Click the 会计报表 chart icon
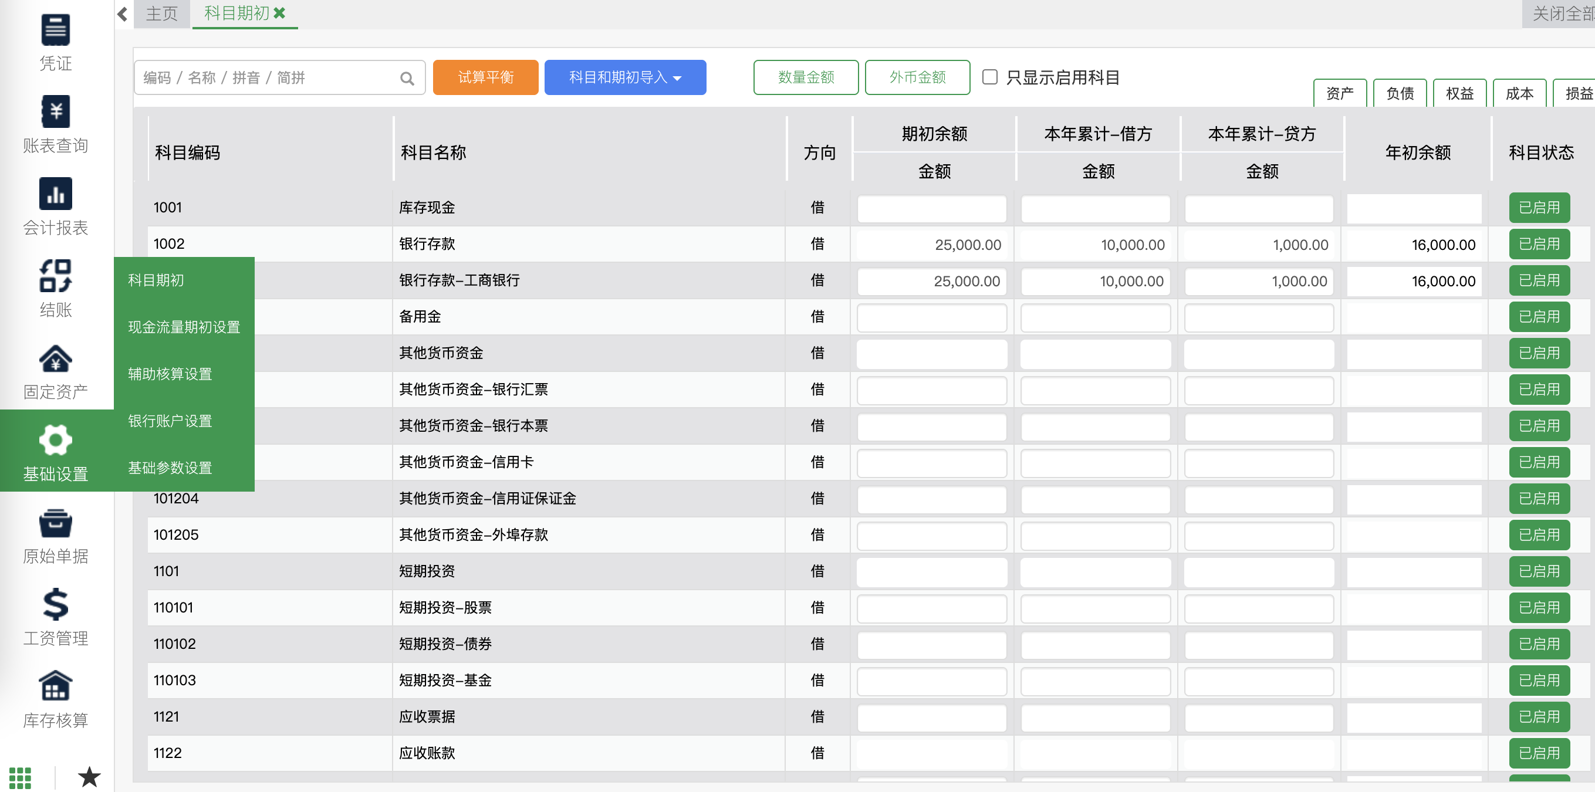Viewport: 1595px width, 792px height. pyautogui.click(x=55, y=194)
